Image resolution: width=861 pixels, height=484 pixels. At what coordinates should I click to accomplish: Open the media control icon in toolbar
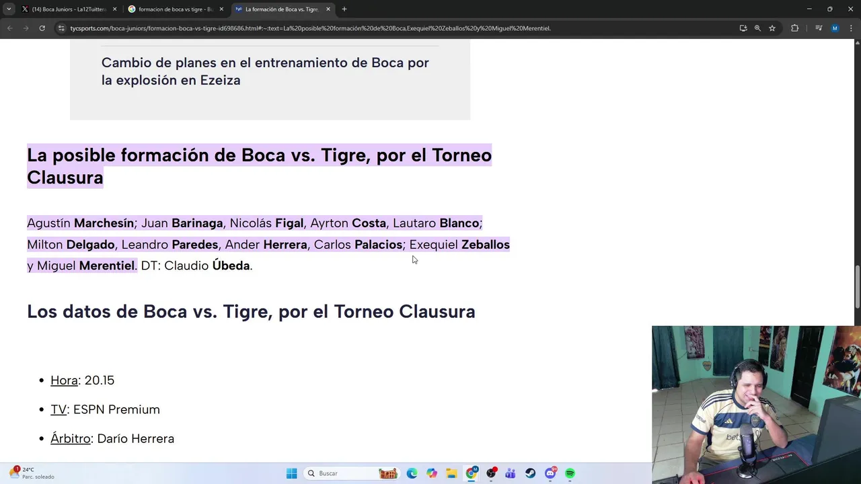[x=819, y=28]
